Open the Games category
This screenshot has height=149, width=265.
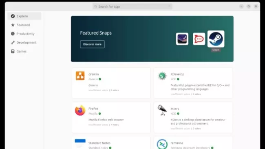point(24,51)
